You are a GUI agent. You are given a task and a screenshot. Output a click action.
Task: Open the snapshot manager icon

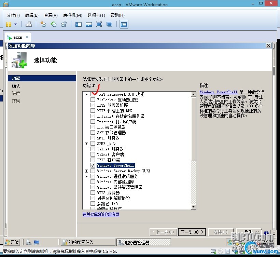pos(64,24)
